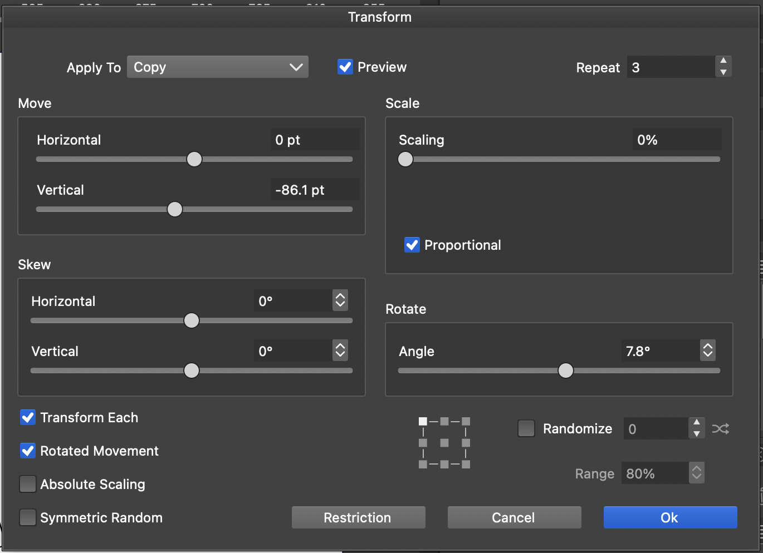The image size is (763, 553).
Task: Click the Rotate Angle stepper arrows
Action: [707, 350]
